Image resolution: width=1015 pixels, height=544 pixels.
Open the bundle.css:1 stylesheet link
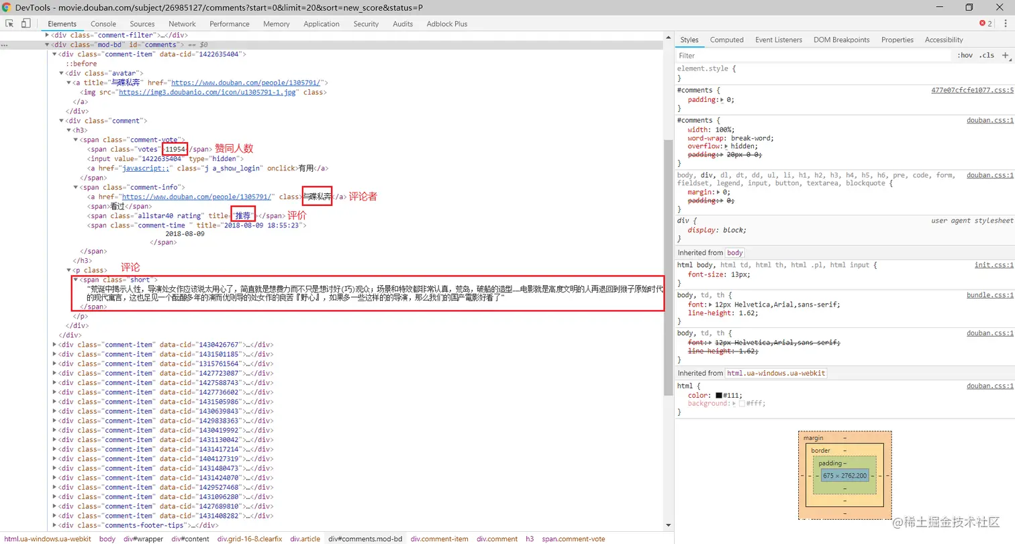990,295
